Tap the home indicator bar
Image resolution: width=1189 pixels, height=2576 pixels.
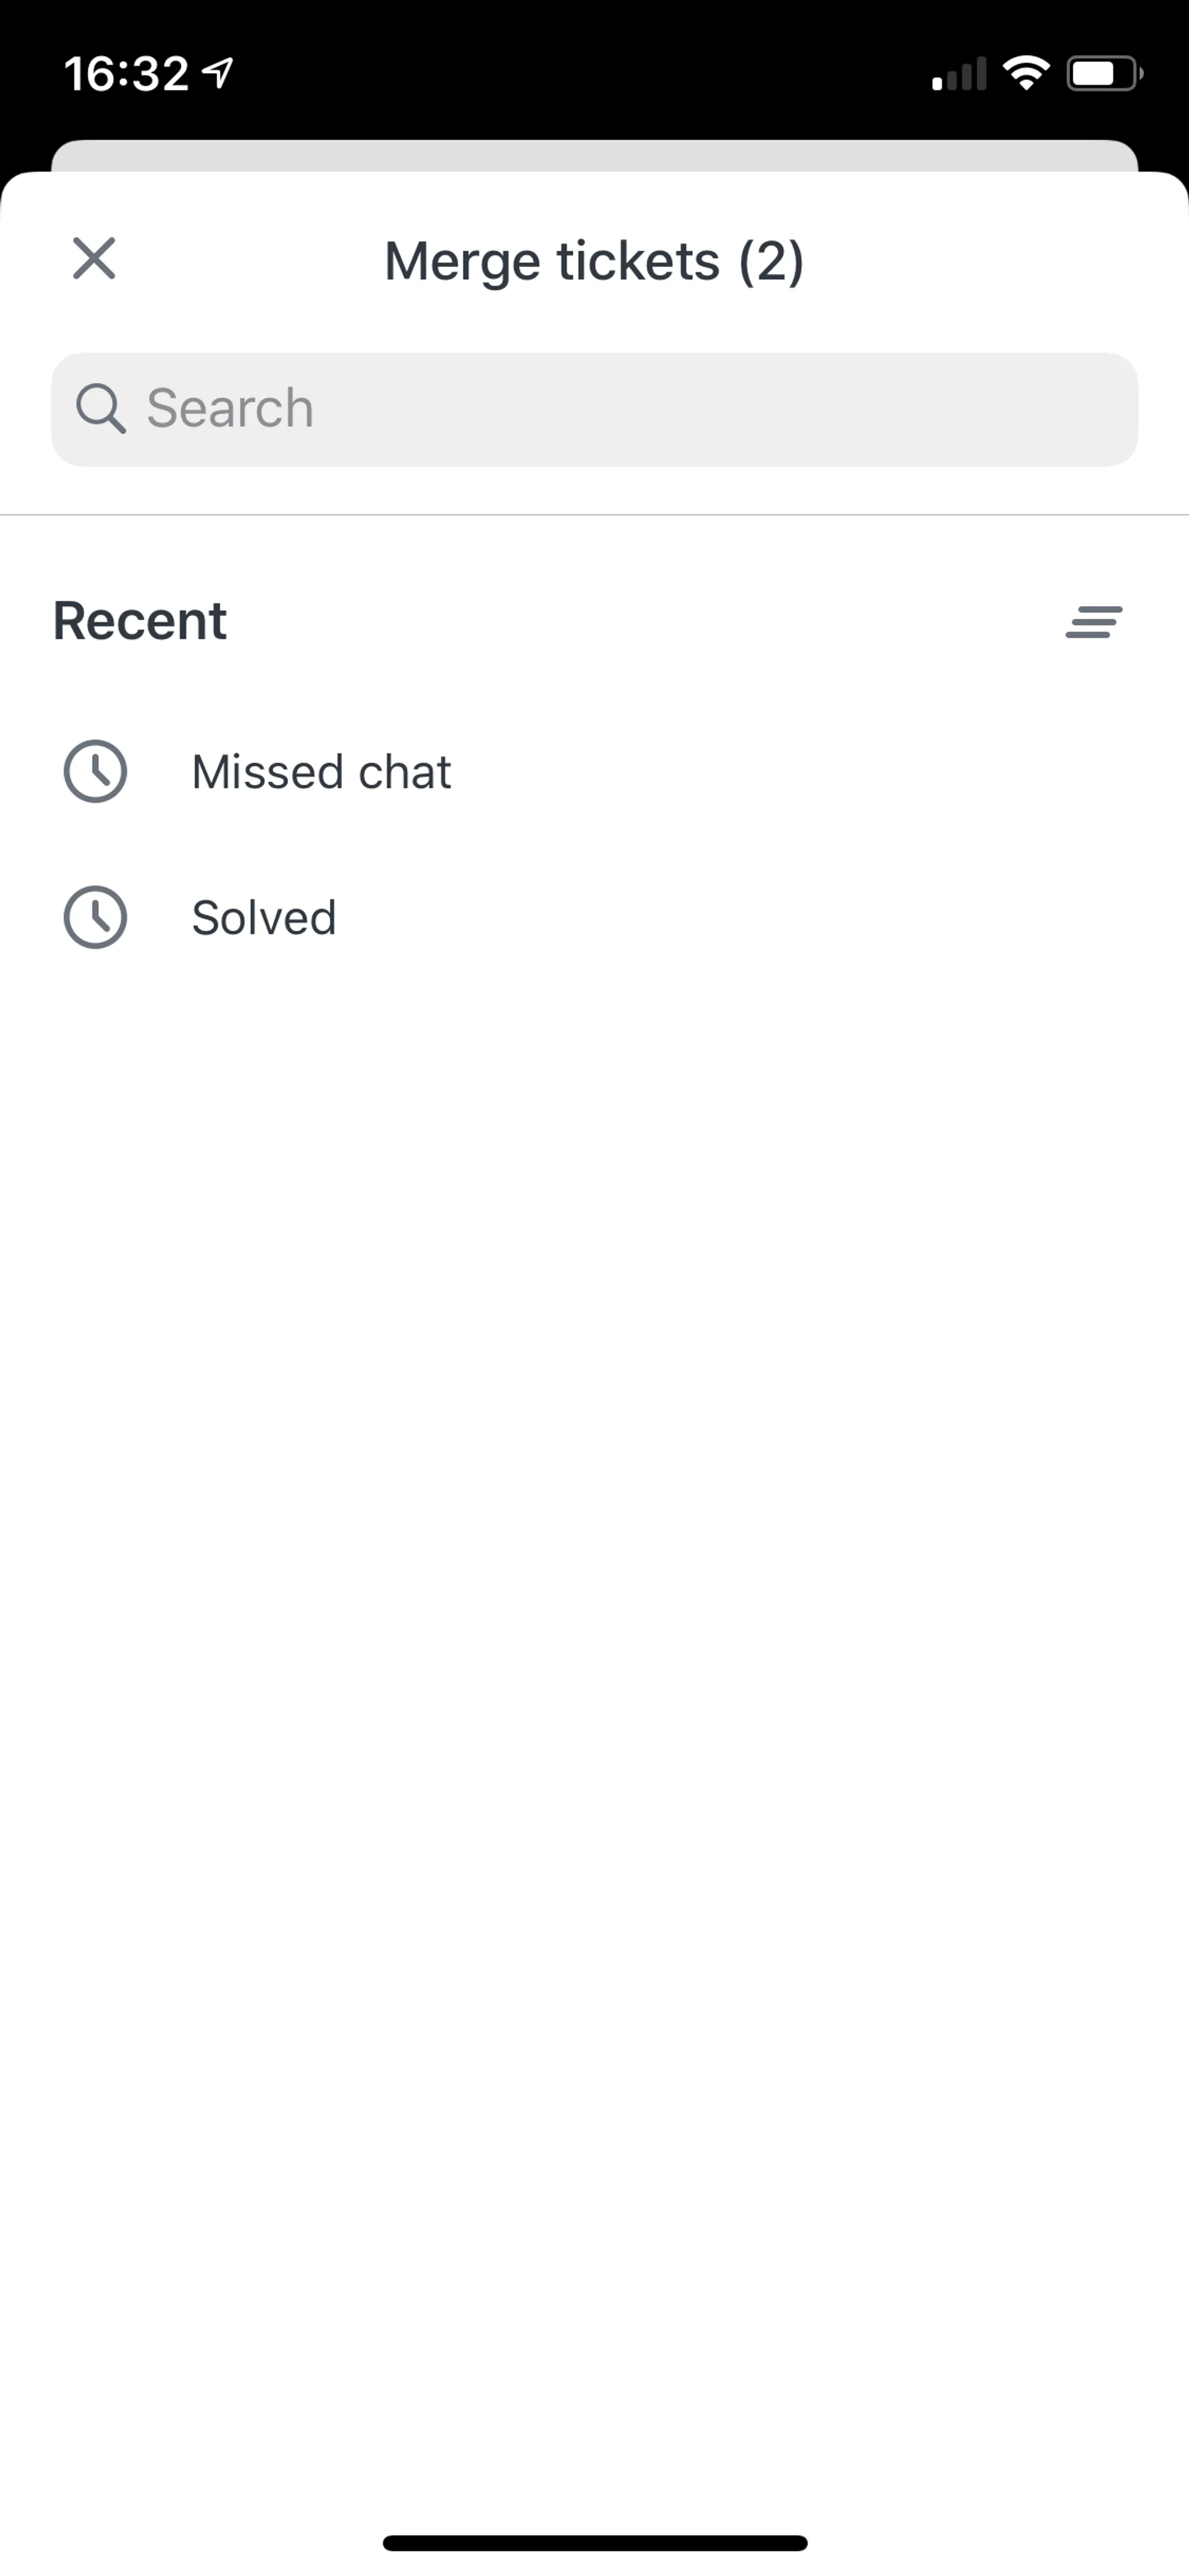[594, 2543]
